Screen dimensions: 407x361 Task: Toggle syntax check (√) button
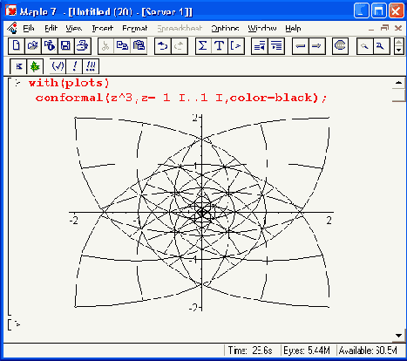(58, 66)
